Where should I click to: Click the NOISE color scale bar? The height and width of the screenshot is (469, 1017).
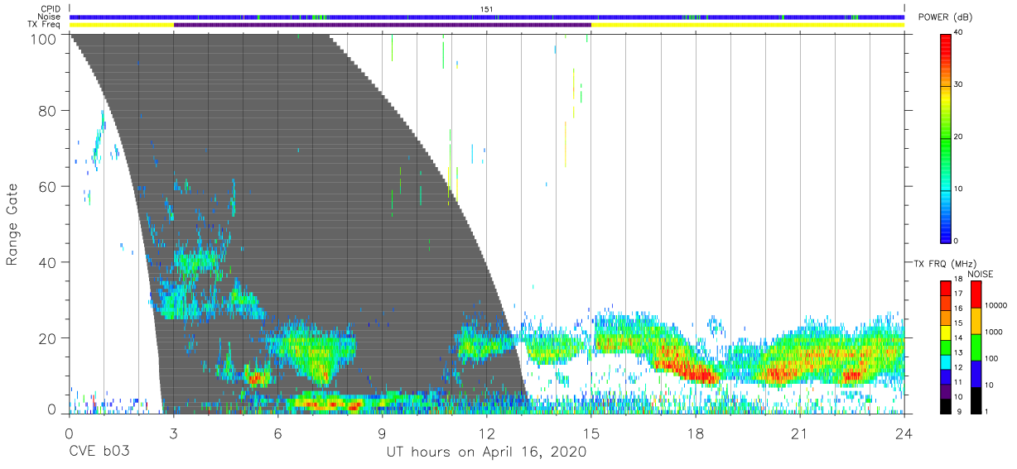pos(976,347)
